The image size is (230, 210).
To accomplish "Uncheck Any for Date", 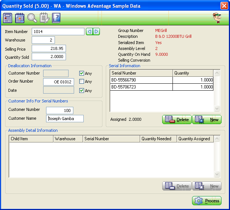I will point(82,90).
